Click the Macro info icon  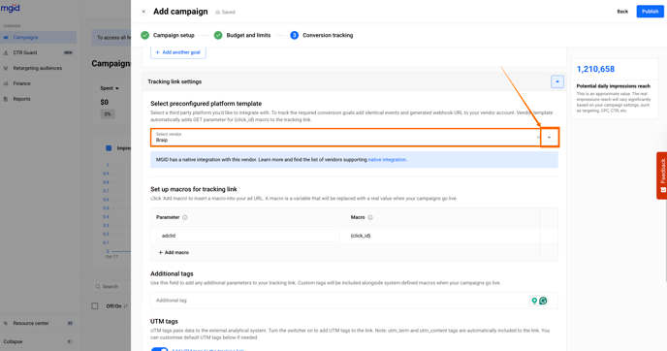[x=370, y=217]
